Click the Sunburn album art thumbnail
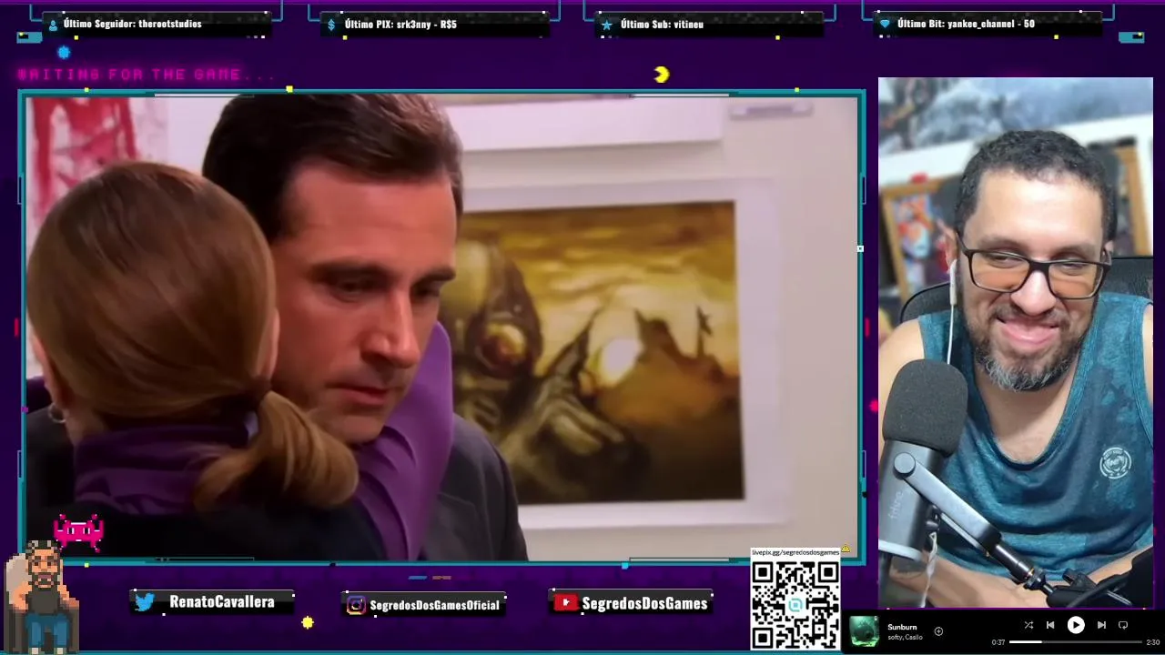This screenshot has height=655, width=1165. point(864,631)
